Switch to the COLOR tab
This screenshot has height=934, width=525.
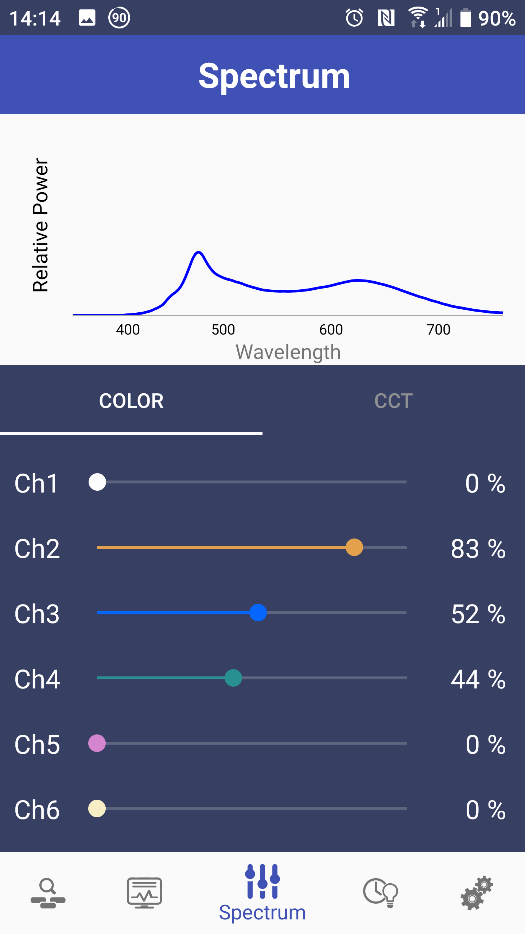click(131, 401)
